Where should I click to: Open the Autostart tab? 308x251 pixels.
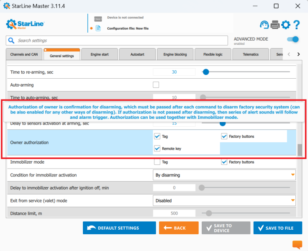pos(137,54)
